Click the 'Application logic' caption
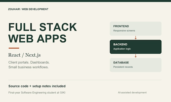The height and width of the screenshot is (102, 171). (122, 49)
